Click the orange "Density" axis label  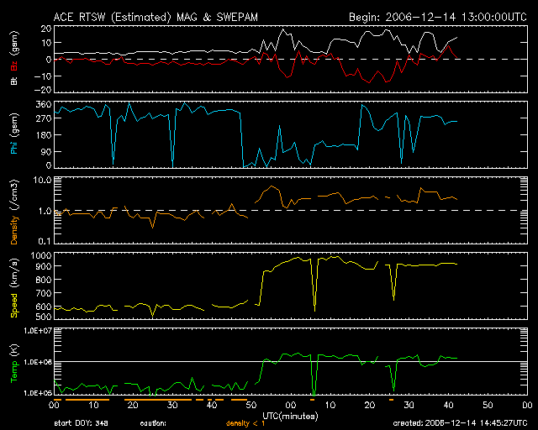[x=14, y=230]
